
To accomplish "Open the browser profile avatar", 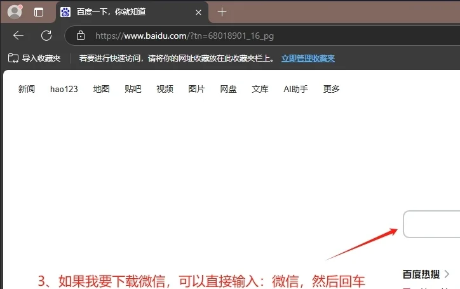I will pyautogui.click(x=15, y=11).
